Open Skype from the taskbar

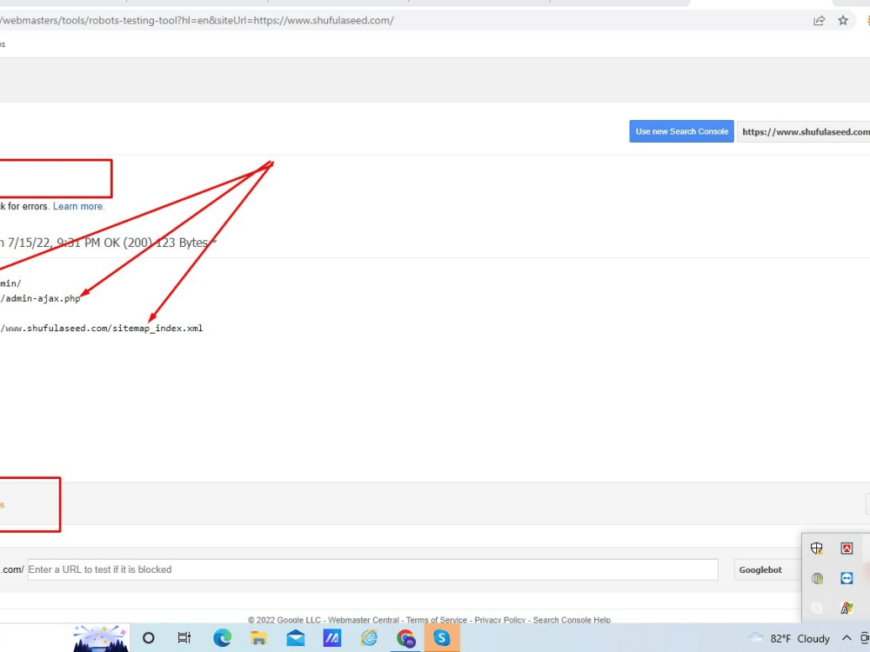[442, 638]
